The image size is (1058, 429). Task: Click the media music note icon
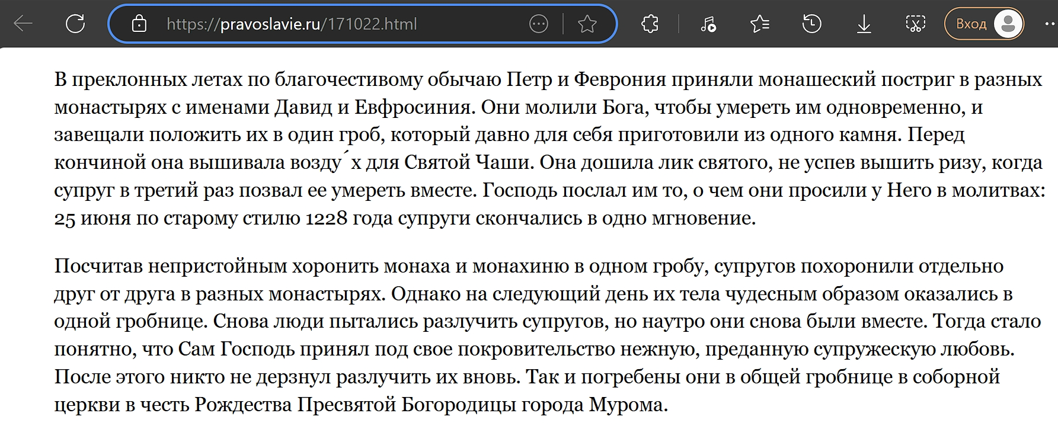[x=708, y=24]
